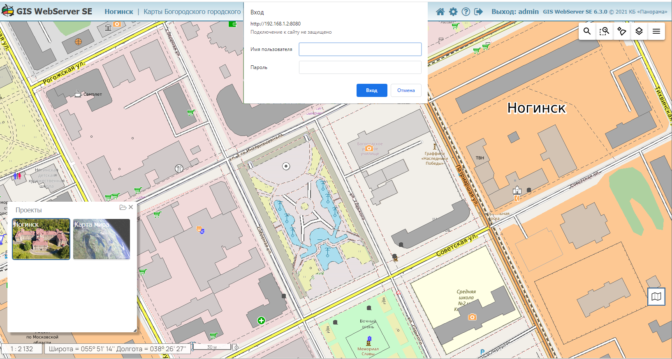Select the Карта мира project thumbnail
This screenshot has width=672, height=359.
pyautogui.click(x=102, y=239)
